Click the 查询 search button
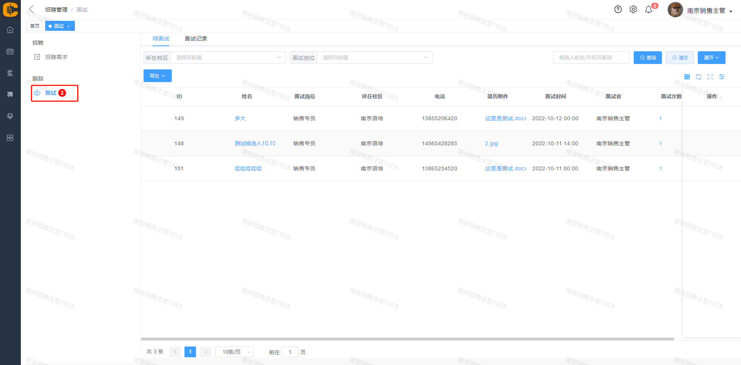Screen dimensions: 741x365 coord(648,58)
